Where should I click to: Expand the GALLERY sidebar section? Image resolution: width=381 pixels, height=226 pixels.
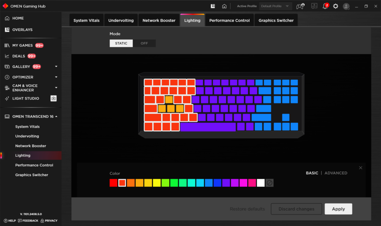tap(56, 67)
